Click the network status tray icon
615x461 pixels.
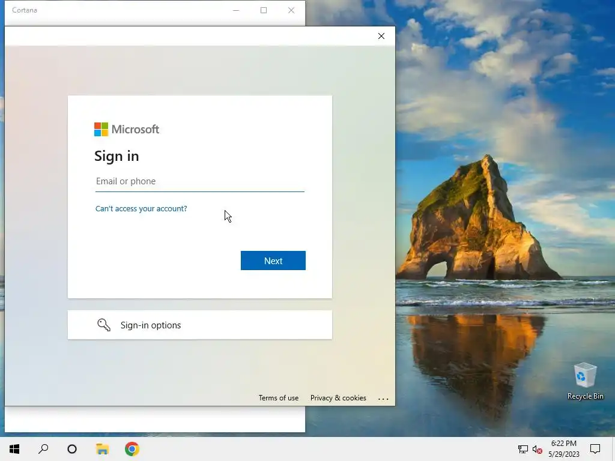pos(523,449)
